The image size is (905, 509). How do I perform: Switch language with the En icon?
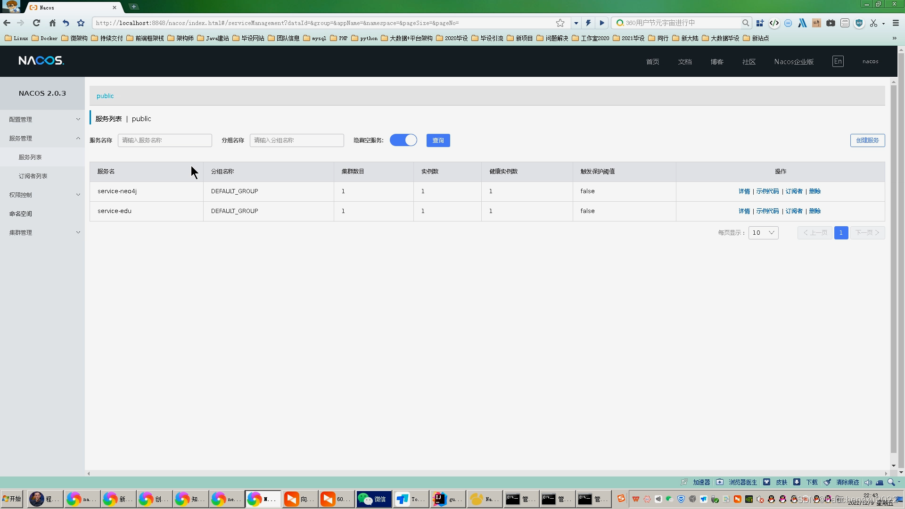[838, 61]
